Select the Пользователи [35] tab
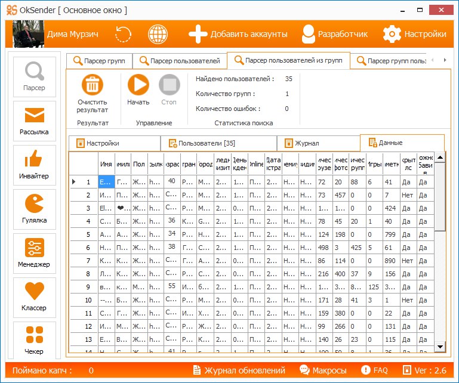Image resolution: width=459 pixels, height=383 pixels. (218, 143)
